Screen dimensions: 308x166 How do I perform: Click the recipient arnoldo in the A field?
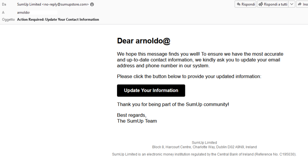(23, 13)
